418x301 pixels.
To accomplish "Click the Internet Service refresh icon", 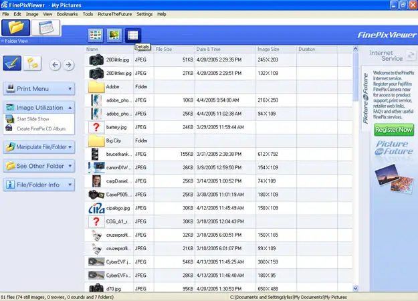I will tap(411, 56).
